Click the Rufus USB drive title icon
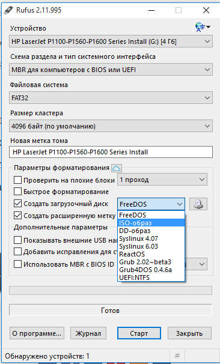Image resolution: width=220 pixels, height=364 pixels. click(x=9, y=10)
